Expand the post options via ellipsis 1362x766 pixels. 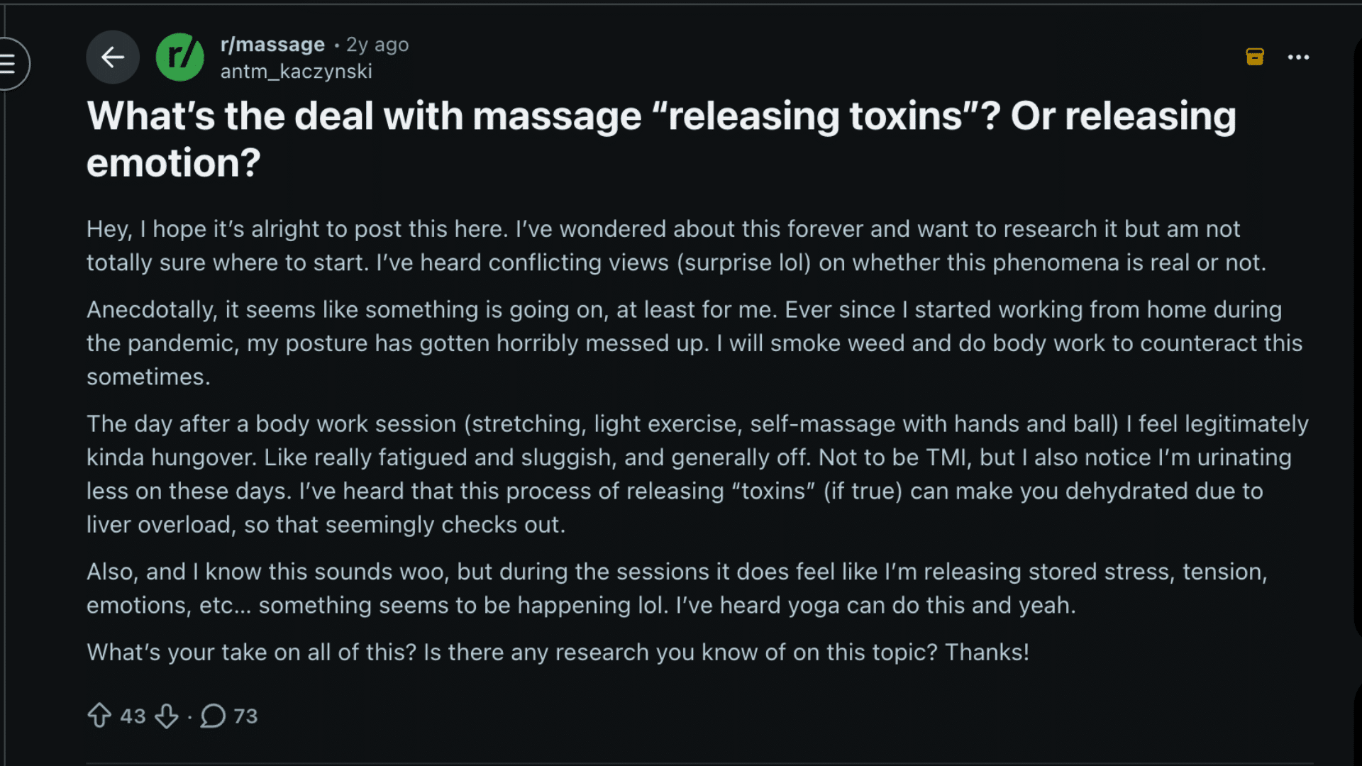pyautogui.click(x=1299, y=57)
